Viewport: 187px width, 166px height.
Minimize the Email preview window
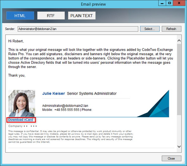(x=162, y=3)
